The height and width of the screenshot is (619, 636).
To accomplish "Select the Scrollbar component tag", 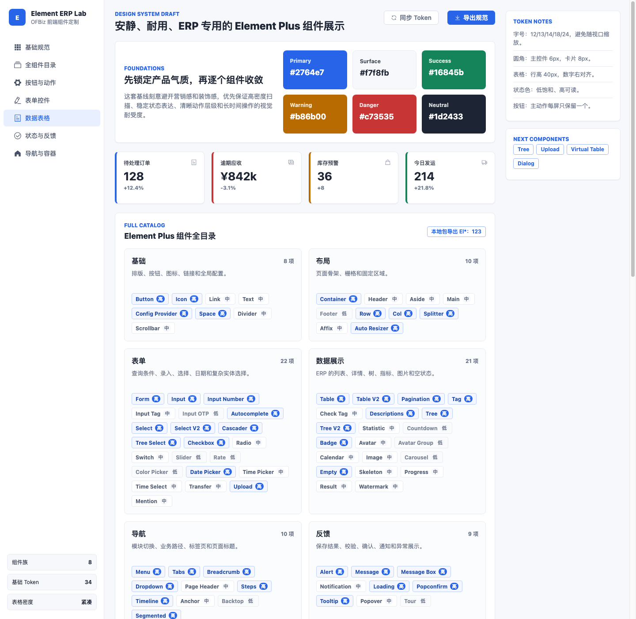I will [153, 329].
